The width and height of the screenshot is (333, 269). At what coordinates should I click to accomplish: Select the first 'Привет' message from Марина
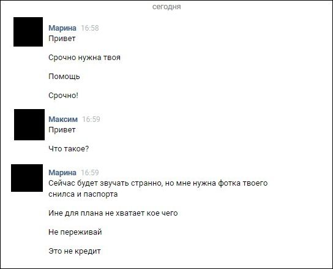click(x=62, y=39)
